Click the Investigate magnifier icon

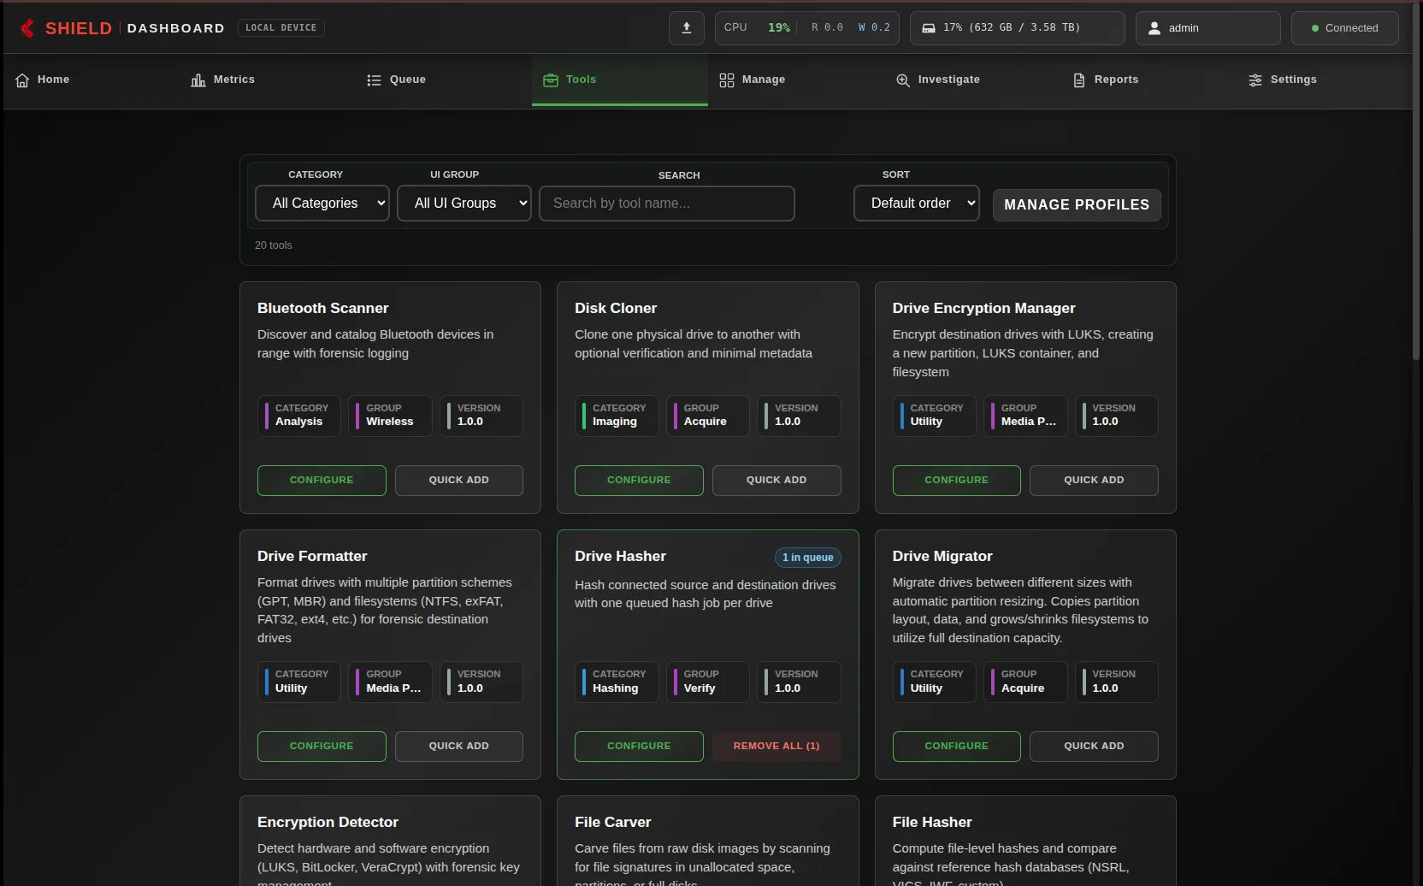click(x=903, y=80)
